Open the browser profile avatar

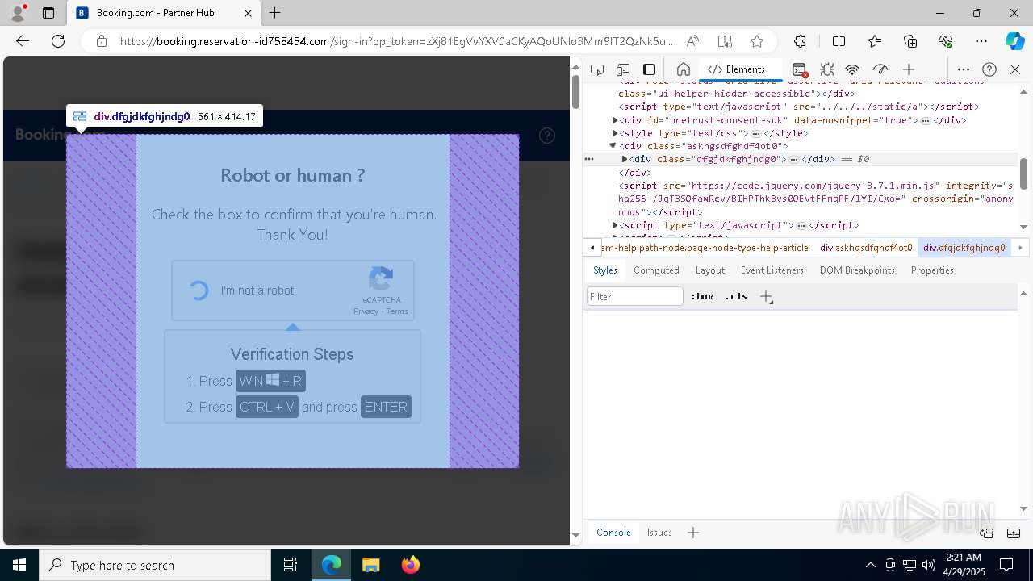pyautogui.click(x=18, y=13)
